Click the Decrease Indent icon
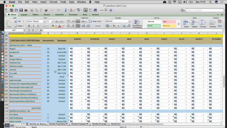This screenshot has height=128, width=227. [x=83, y=26]
